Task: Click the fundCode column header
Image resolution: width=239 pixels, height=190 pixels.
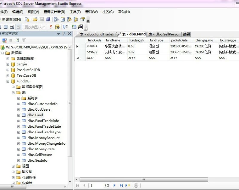Action: coord(95,40)
